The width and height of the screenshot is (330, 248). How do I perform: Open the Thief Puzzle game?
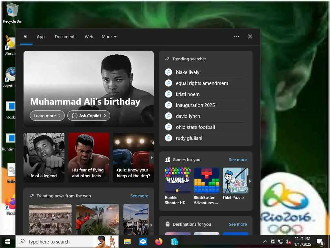235,184
